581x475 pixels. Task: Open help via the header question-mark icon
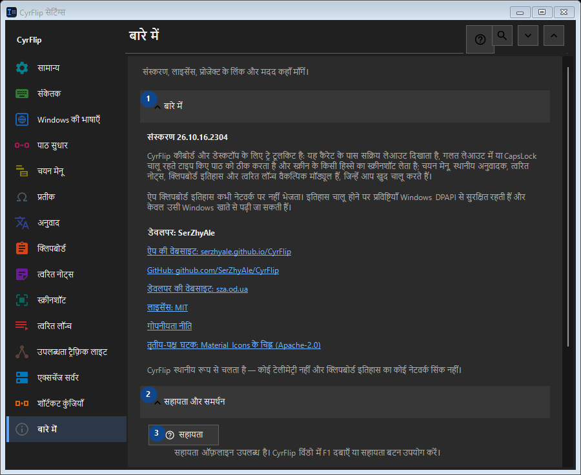click(480, 39)
